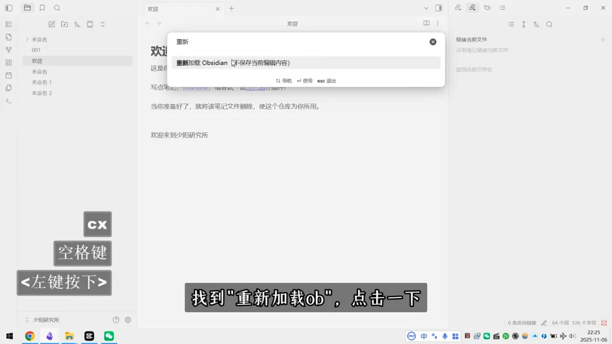Change sort order with the sort icon

(x=78, y=24)
